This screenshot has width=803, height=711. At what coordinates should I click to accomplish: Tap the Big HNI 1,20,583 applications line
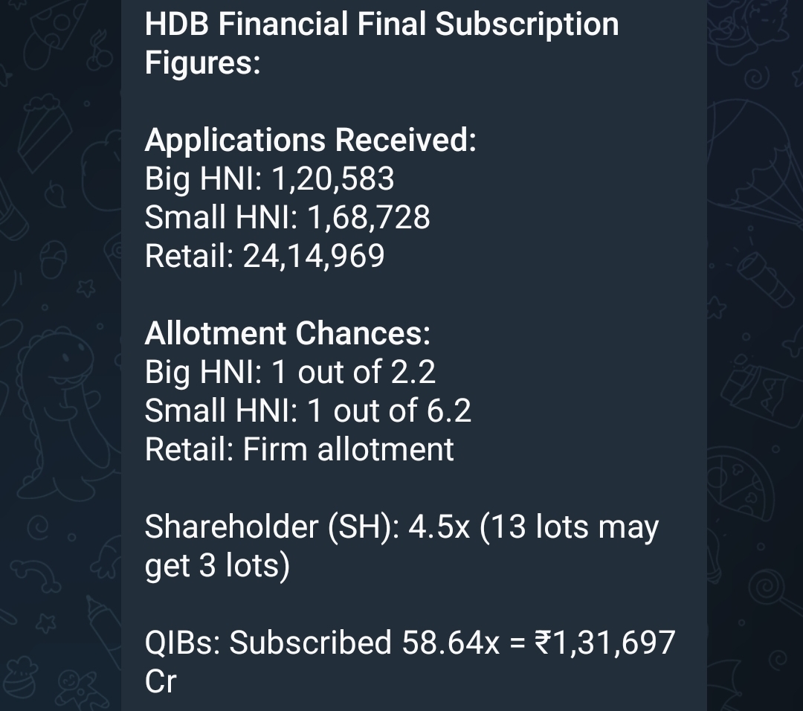tap(269, 178)
